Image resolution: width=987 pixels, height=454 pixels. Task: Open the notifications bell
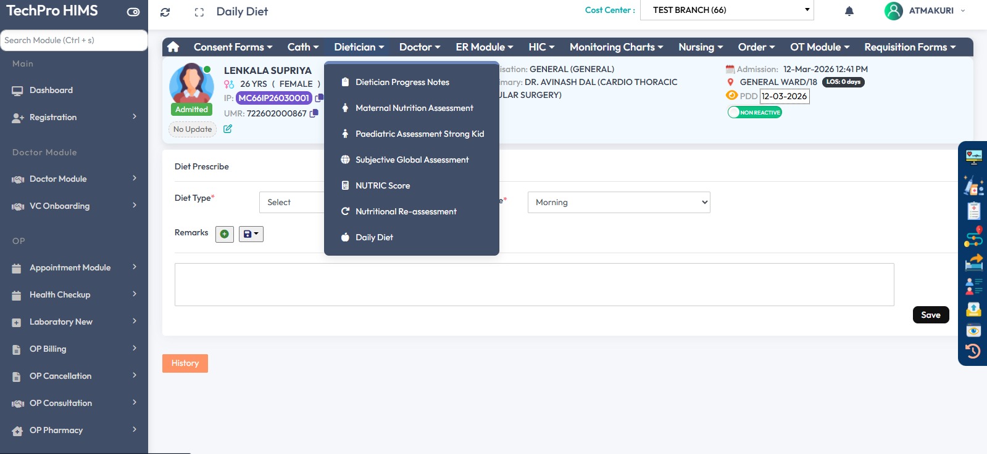tap(849, 11)
